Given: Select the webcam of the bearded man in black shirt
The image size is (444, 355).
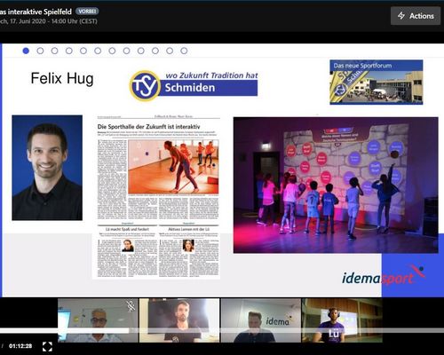Looking at the screenshot, I should click(x=179, y=320).
